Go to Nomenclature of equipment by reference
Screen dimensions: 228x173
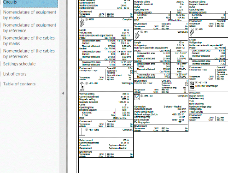tap(29, 28)
